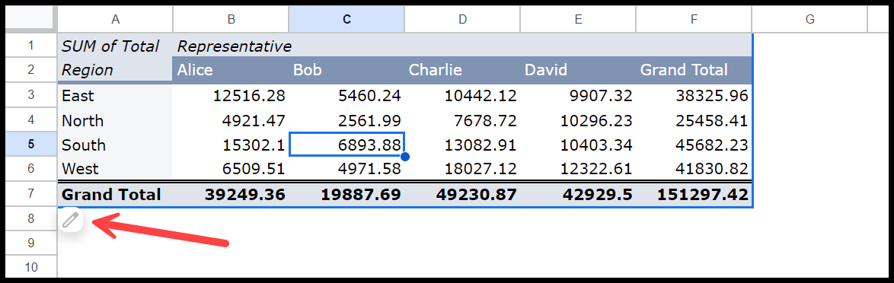
Task: Select cell with value 10442.12
Action: [x=462, y=95]
